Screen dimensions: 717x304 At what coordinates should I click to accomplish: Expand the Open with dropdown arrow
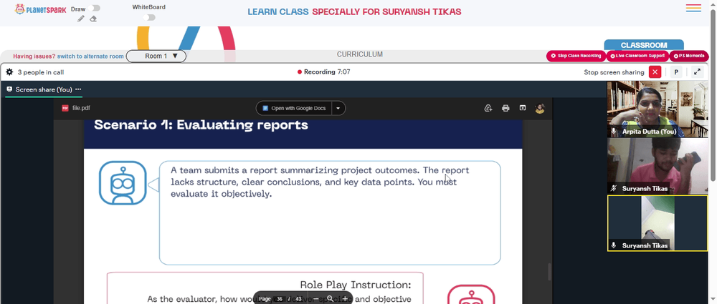tap(338, 108)
